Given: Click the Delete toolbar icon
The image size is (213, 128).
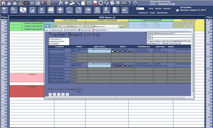Looking at the screenshot, I should point(42,10).
